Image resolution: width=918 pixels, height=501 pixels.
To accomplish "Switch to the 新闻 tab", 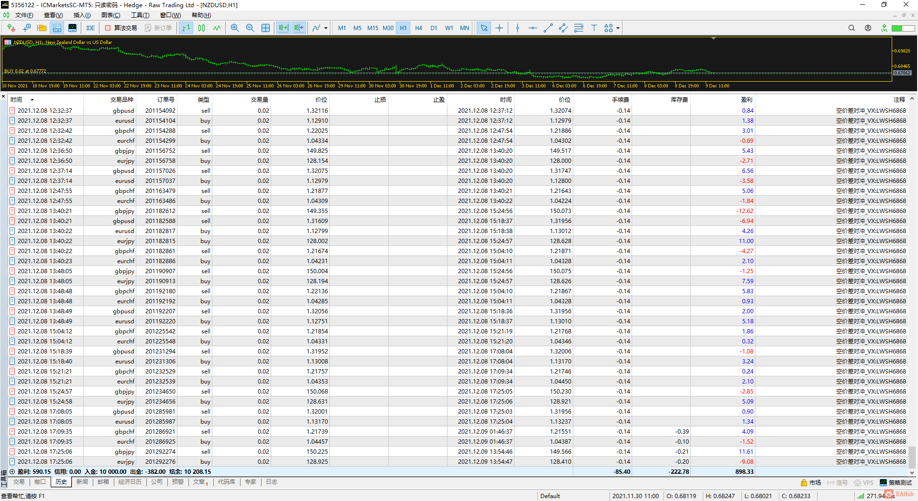I will (x=82, y=482).
